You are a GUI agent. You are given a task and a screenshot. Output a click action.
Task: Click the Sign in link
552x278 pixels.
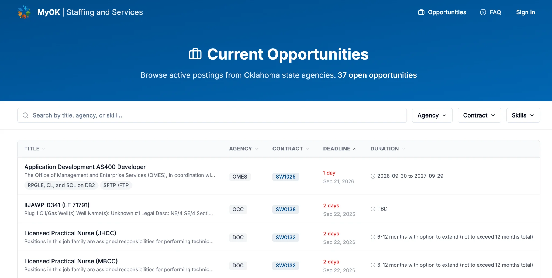click(x=526, y=12)
